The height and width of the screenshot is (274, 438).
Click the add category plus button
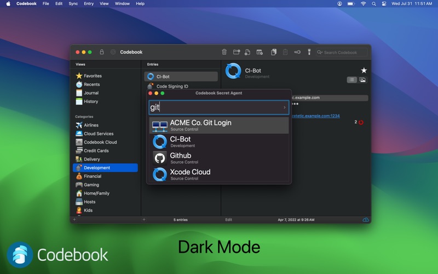[74, 220]
